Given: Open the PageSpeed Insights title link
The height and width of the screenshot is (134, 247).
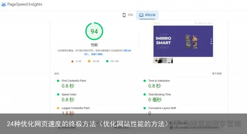Looking at the screenshot, I should coord(25,4).
